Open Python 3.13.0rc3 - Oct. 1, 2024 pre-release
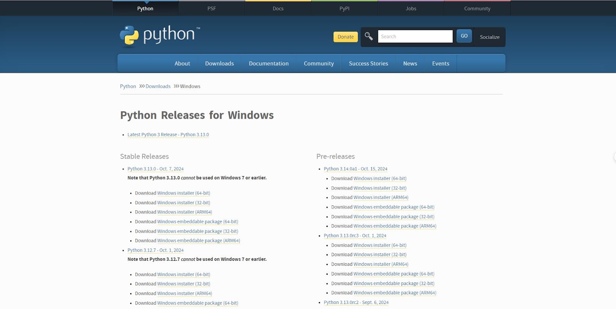 click(x=355, y=236)
